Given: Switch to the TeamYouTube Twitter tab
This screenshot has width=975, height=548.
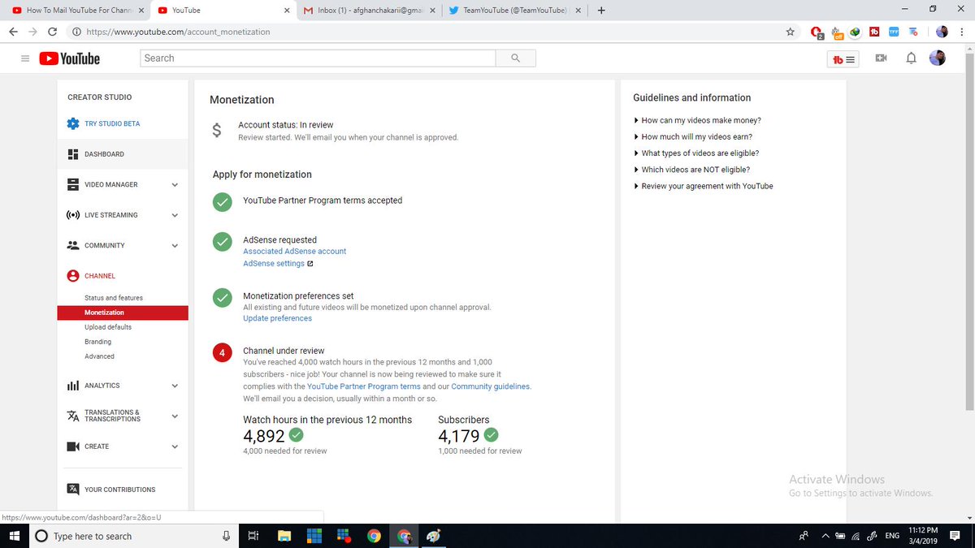Looking at the screenshot, I should 515,11.
